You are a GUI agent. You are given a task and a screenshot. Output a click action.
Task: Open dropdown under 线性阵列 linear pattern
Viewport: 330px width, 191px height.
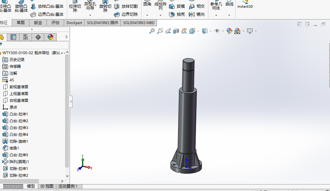coord(160,15)
